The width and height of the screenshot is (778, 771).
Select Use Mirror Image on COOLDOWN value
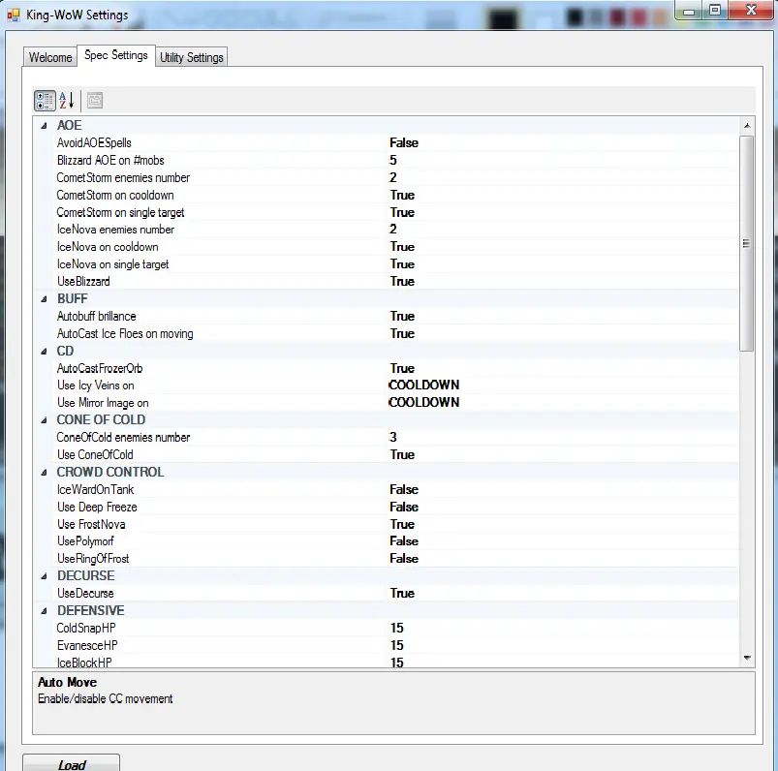click(562, 403)
